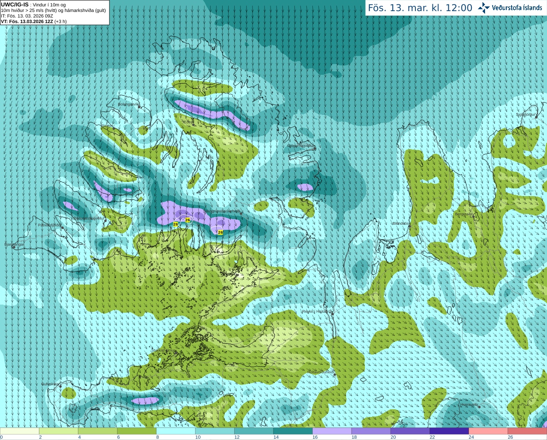Click the red above-26 m/s legend swatch
The width and height of the screenshot is (547, 440).
point(527,431)
